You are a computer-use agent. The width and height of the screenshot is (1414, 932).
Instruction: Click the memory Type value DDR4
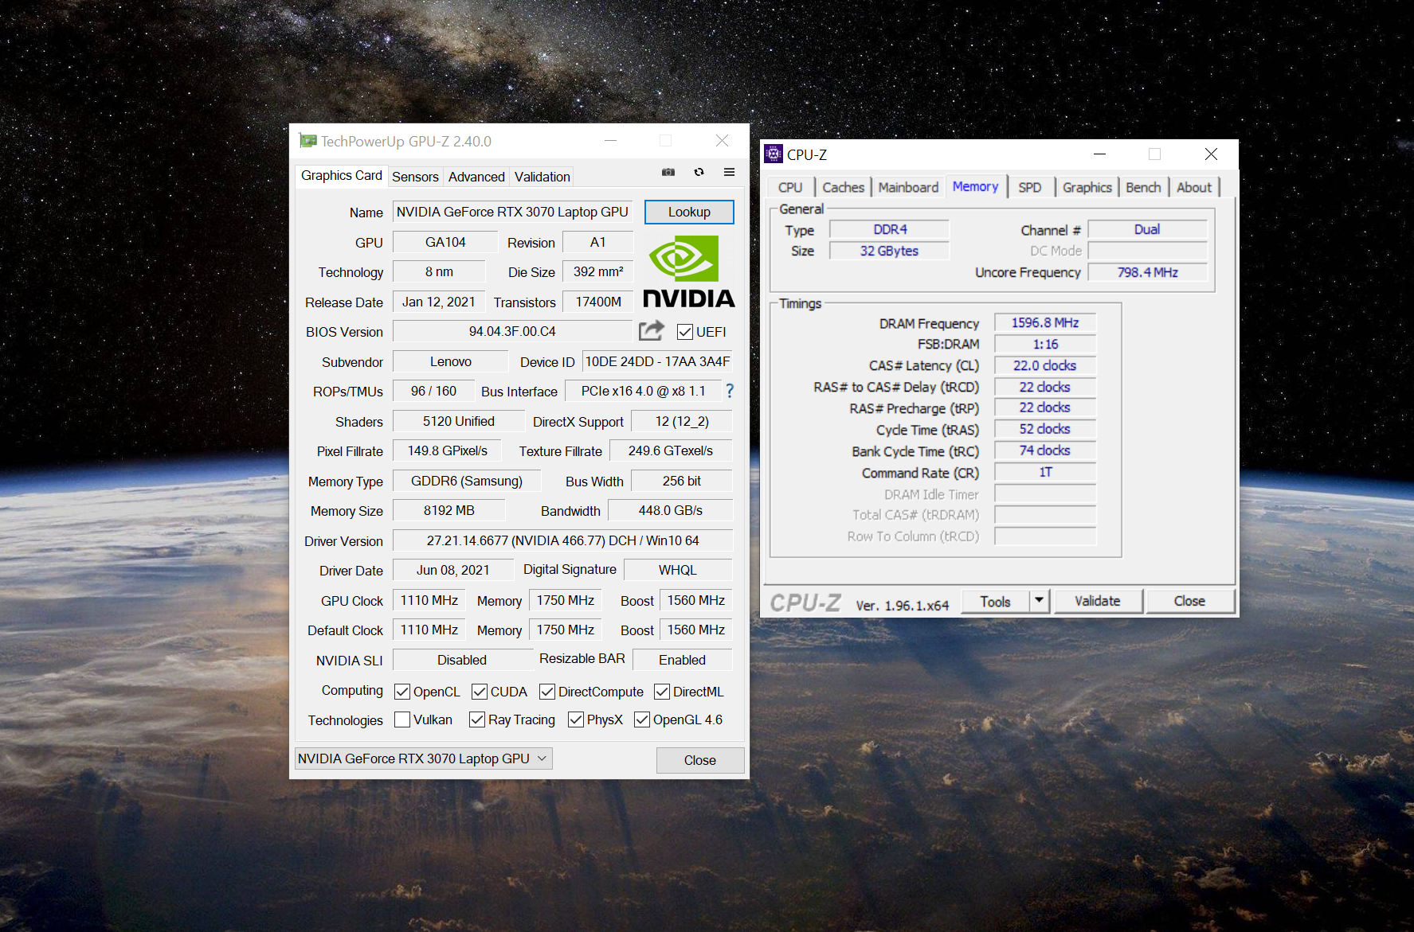point(889,229)
